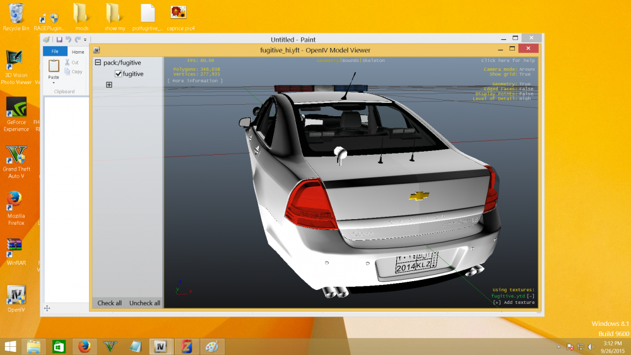The image size is (631, 355).
Task: Switch to the Home tab in Paint
Action: coord(78,52)
